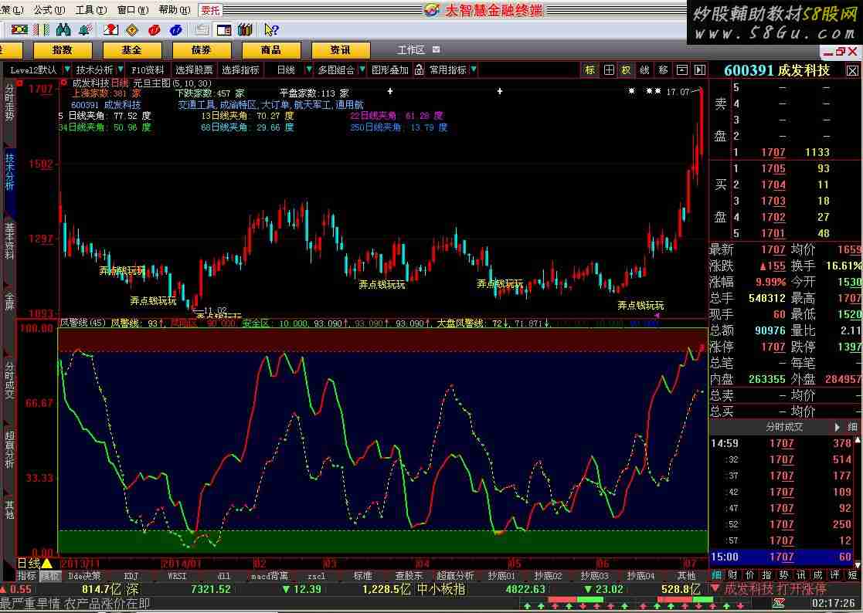
Task: Open the 超赢分析 left sidebar tab
Action: tap(9, 449)
